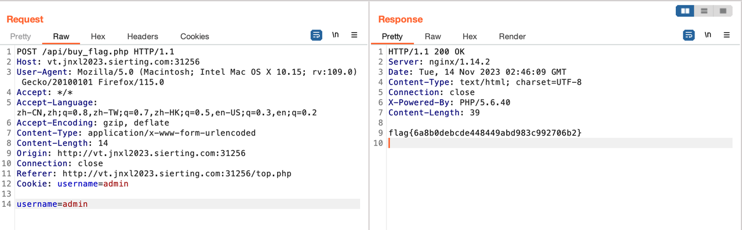
Task: Toggle word wrap icon in Request panel
Action: tap(317, 35)
